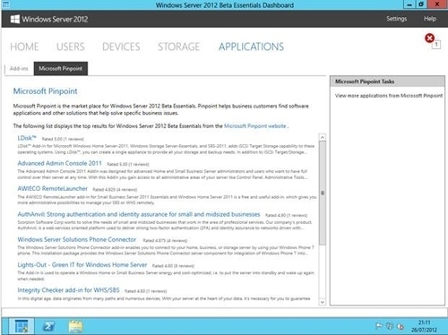Click the results list scrollbar thumb

323,193
